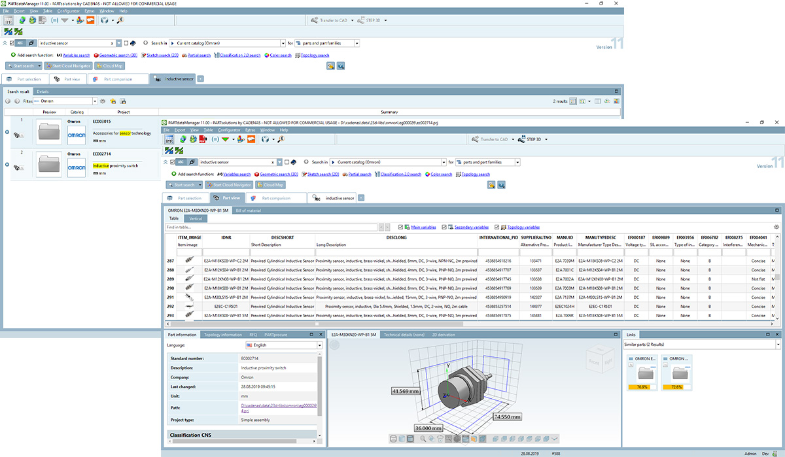Click the Cloud Map button in front window
The width and height of the screenshot is (785, 457).
(270, 185)
